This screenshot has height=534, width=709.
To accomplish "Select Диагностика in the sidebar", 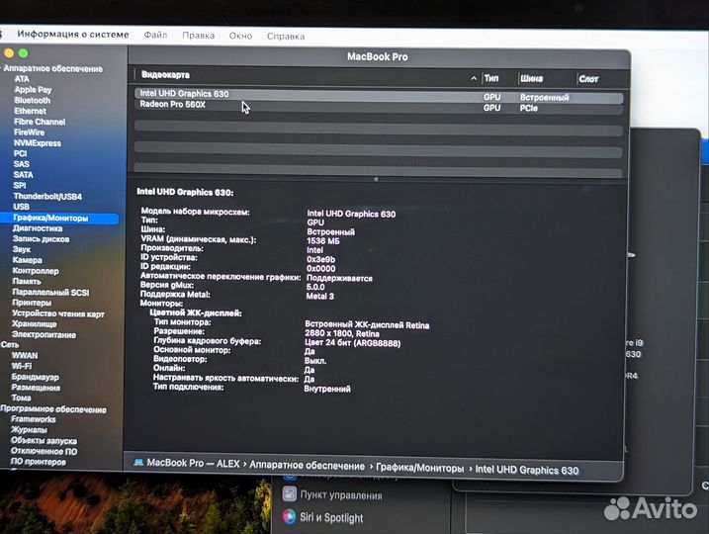I will point(38,228).
